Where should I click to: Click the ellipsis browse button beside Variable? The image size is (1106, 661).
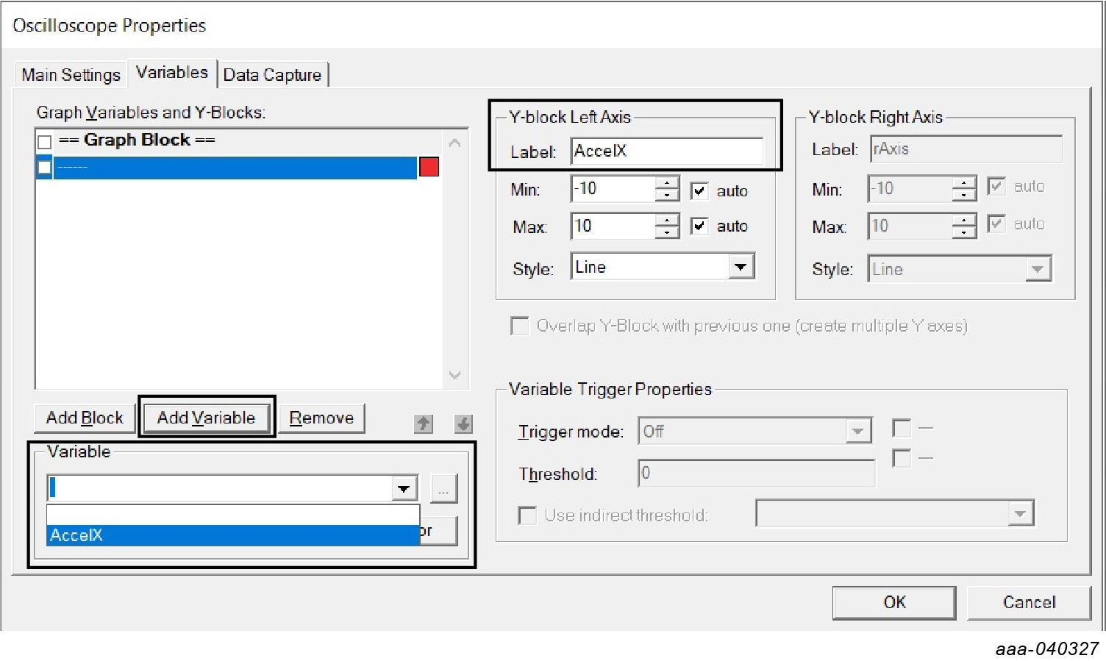tap(443, 489)
